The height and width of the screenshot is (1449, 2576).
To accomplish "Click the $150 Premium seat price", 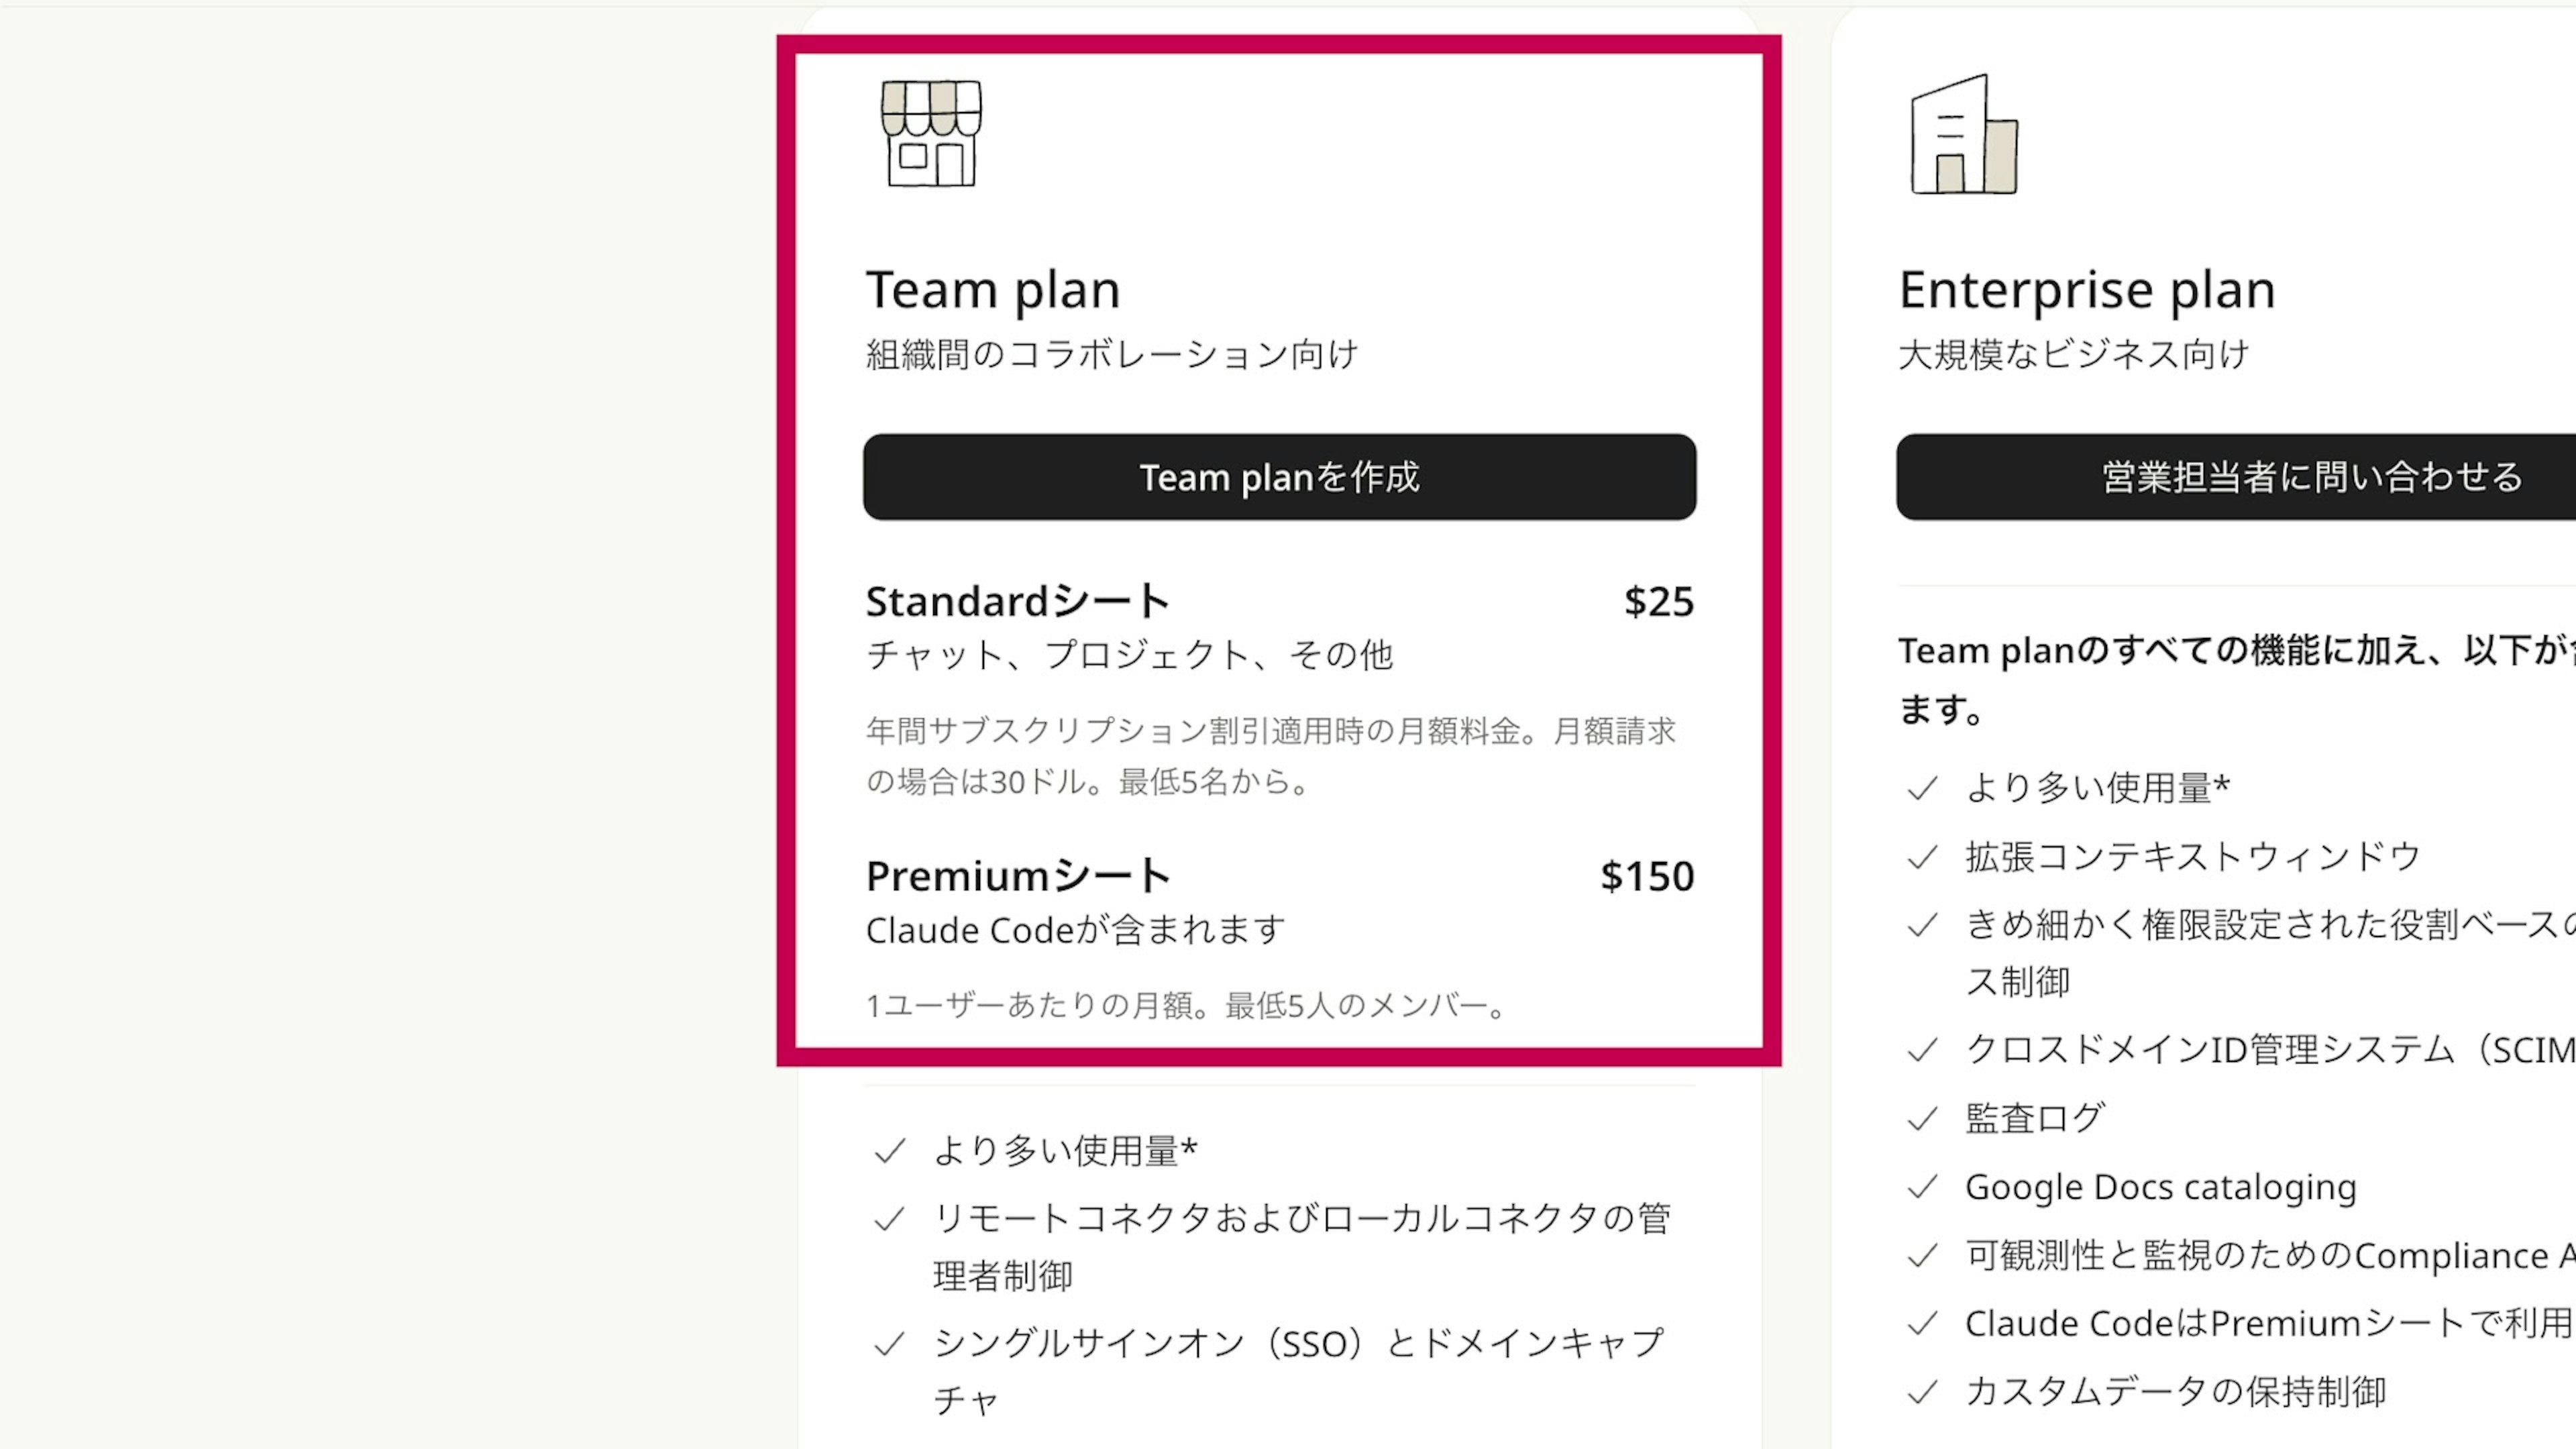I will coord(1646,877).
